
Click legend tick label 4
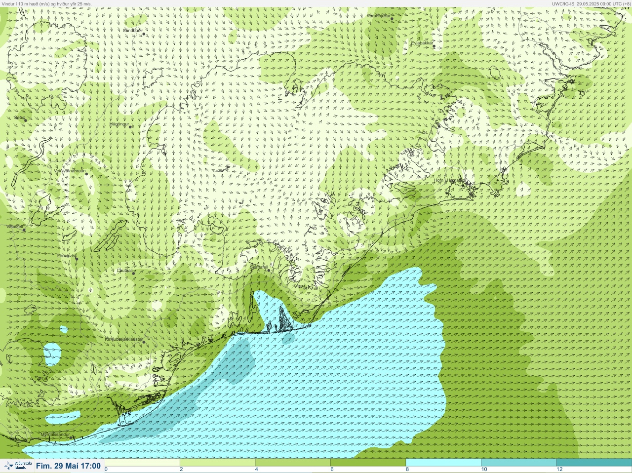point(257,470)
